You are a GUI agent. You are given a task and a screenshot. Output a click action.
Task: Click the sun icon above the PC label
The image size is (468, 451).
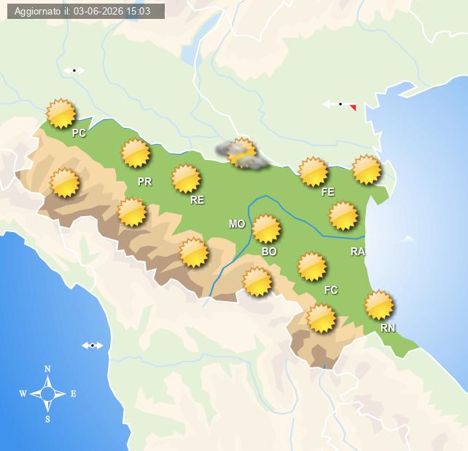pos(61,113)
